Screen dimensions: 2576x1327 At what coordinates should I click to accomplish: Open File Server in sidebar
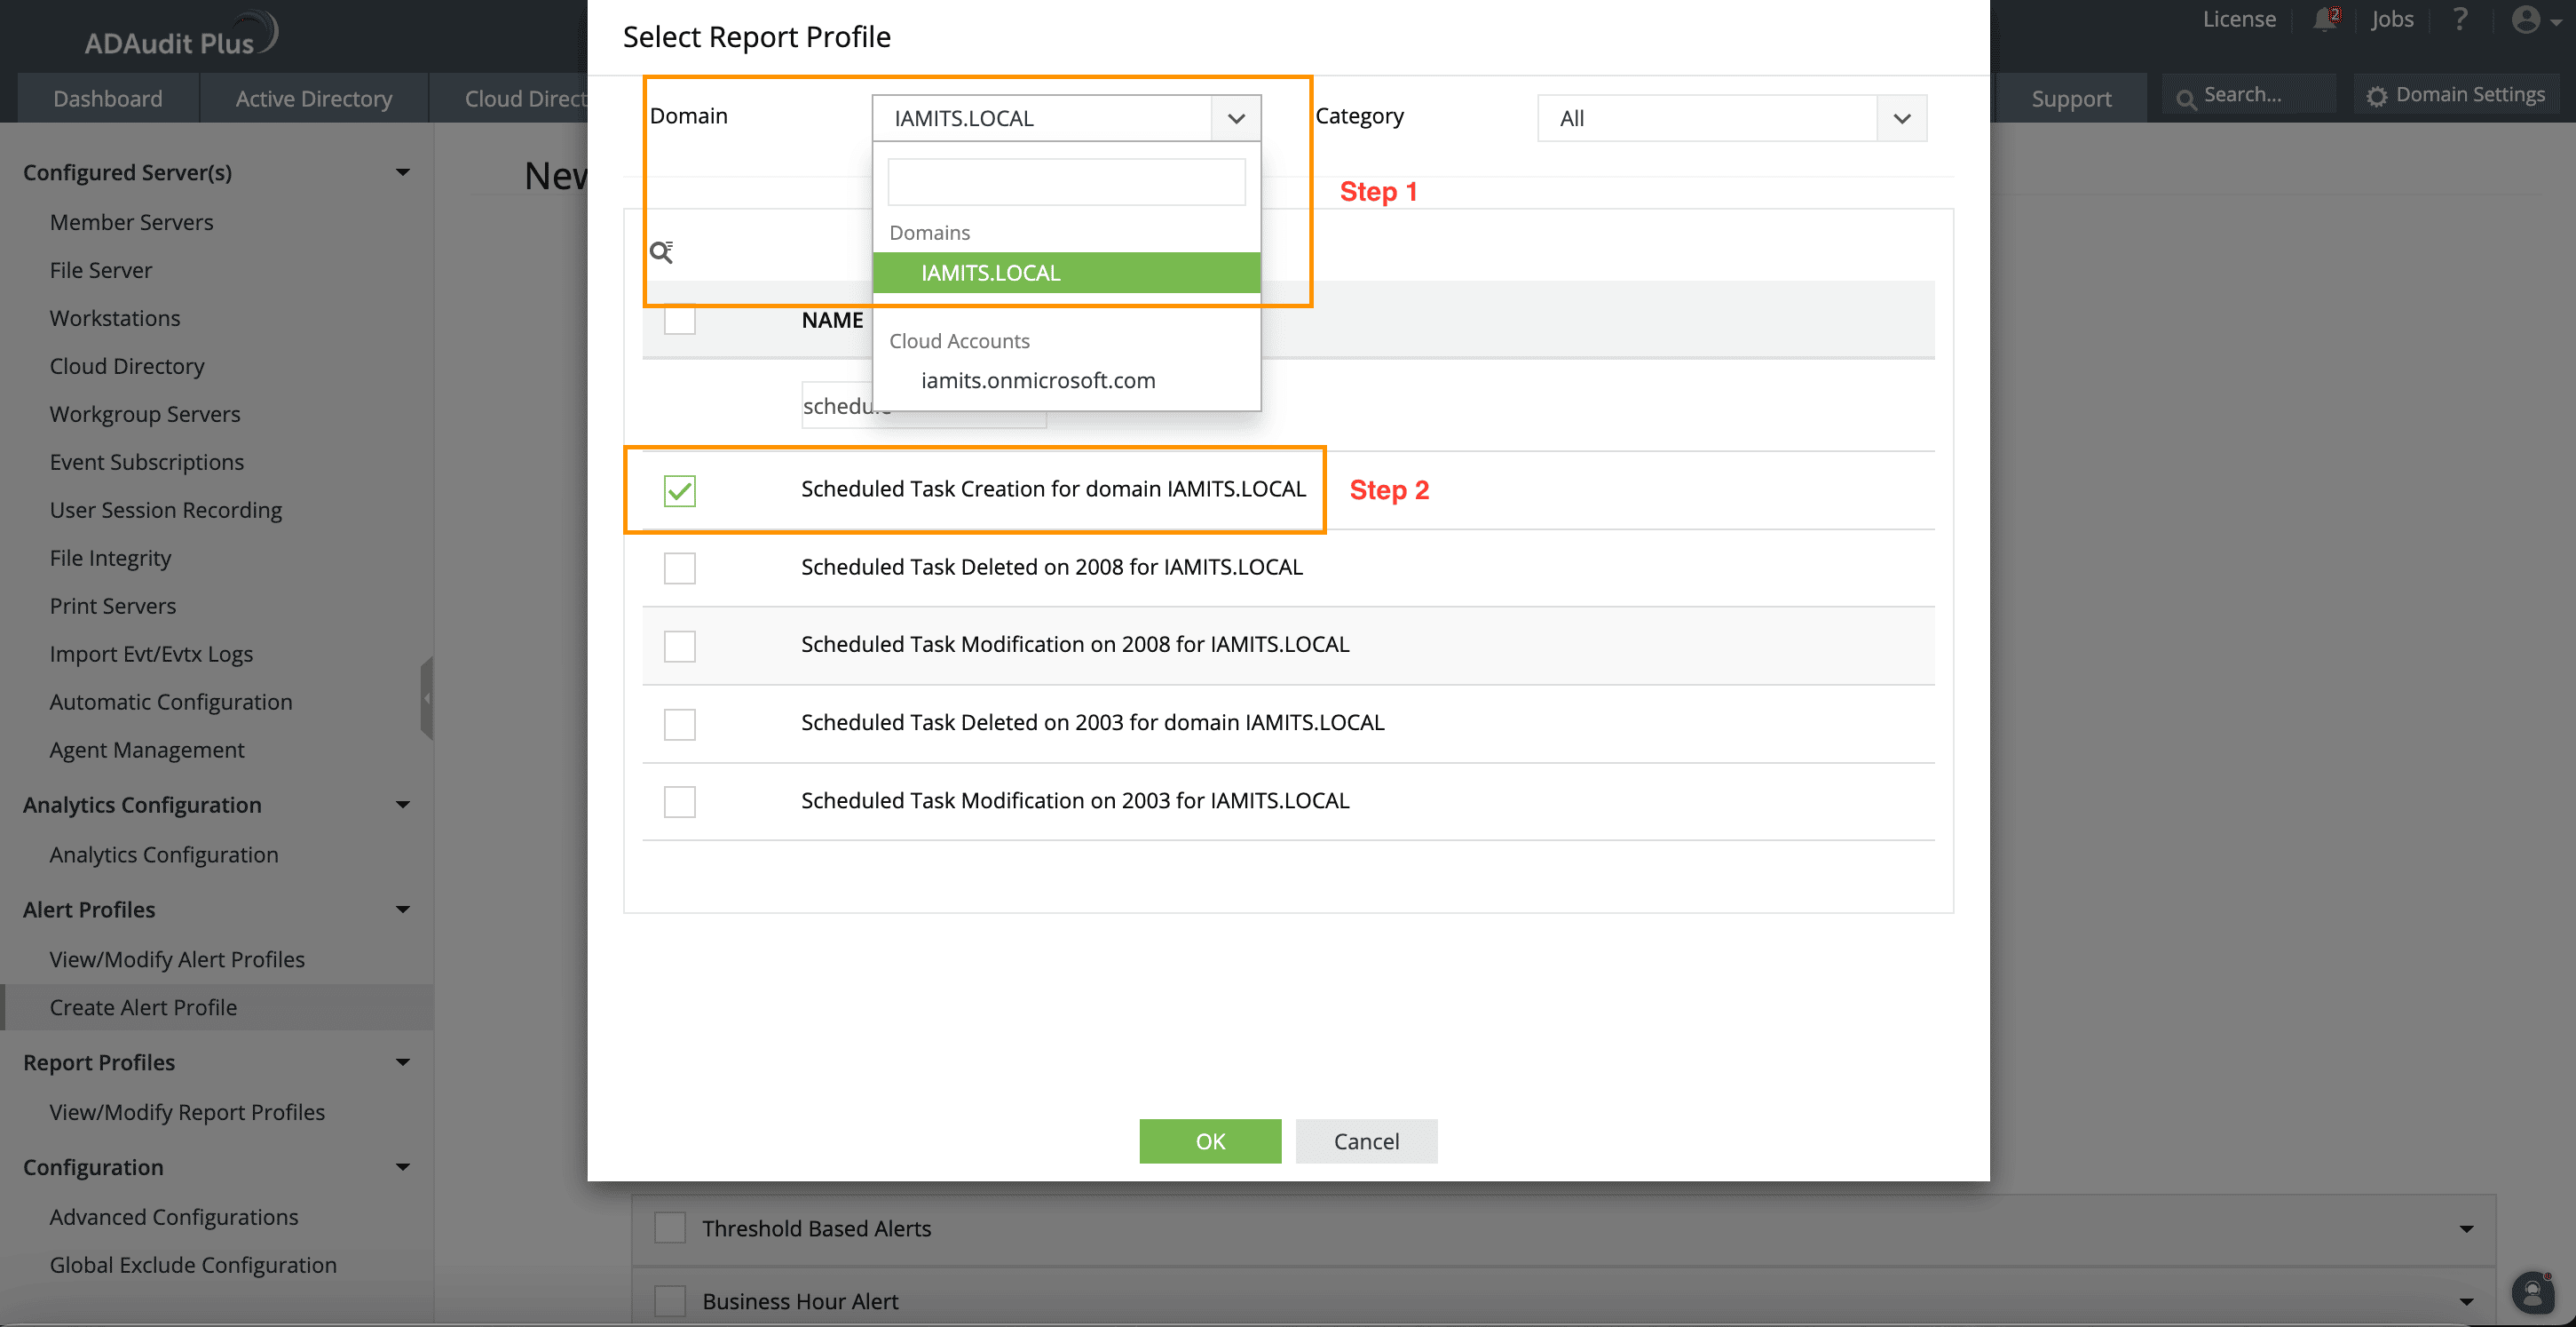[x=101, y=269]
